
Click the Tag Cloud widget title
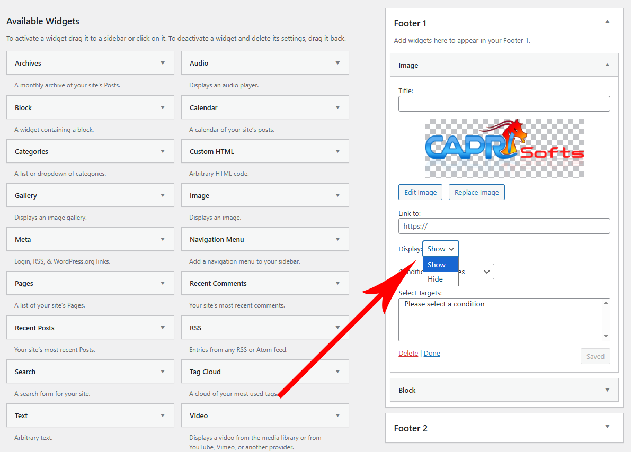point(205,372)
